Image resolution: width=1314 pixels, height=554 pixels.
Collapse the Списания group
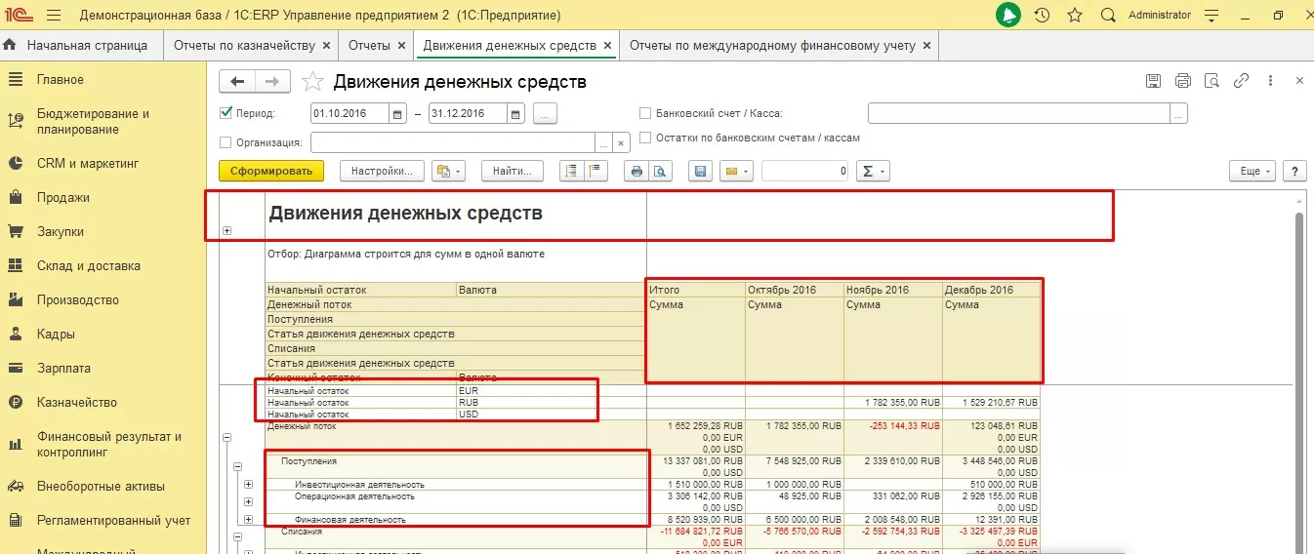point(237,535)
